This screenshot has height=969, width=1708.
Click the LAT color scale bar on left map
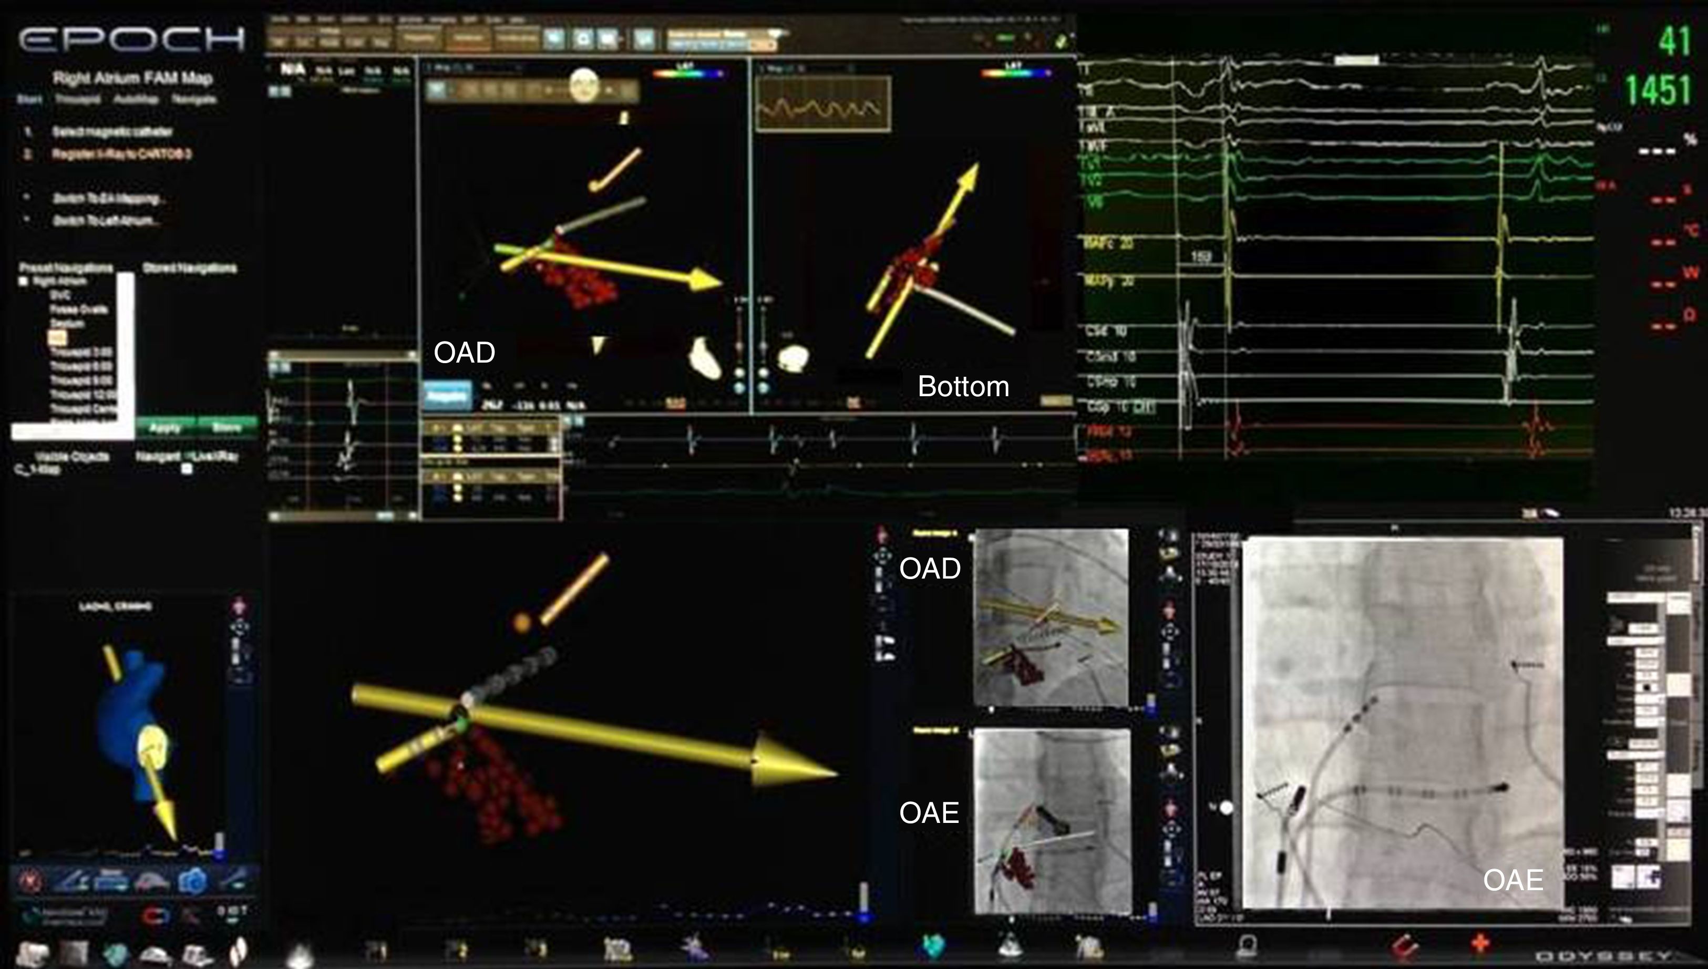point(688,74)
